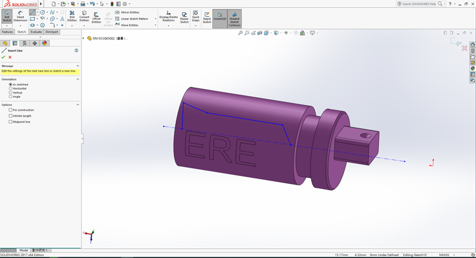Click Quick Snaps
The height and width of the screenshot is (258, 476).
(195, 16)
